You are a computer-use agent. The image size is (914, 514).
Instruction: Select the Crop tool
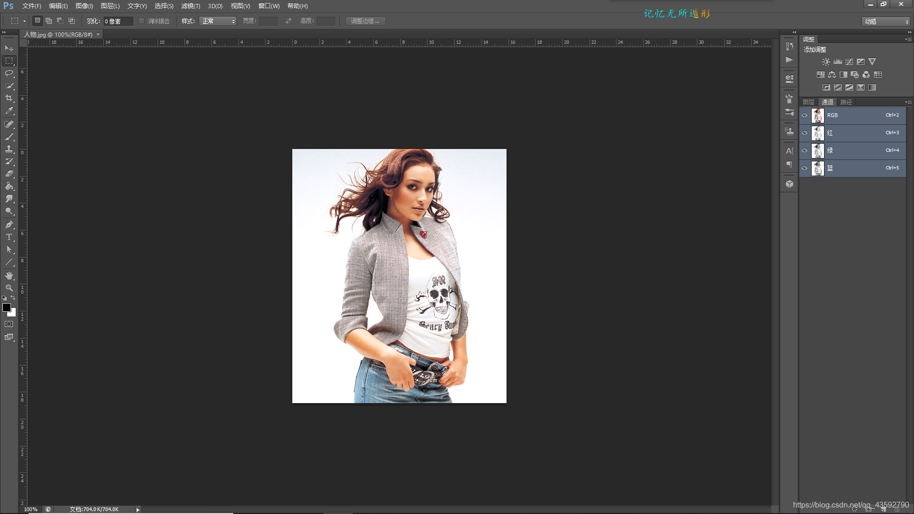(x=9, y=98)
